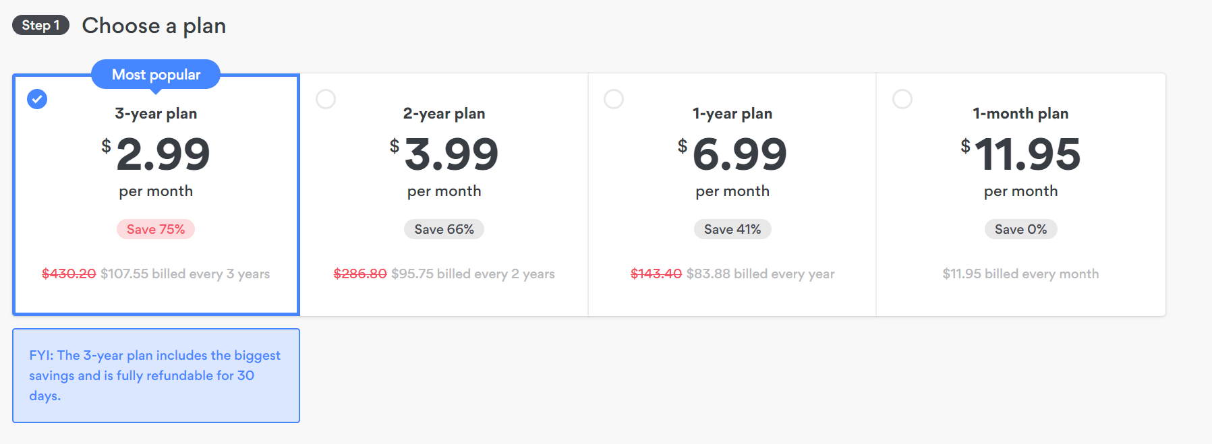
Task: Click the Most popular badge
Action: coord(156,75)
